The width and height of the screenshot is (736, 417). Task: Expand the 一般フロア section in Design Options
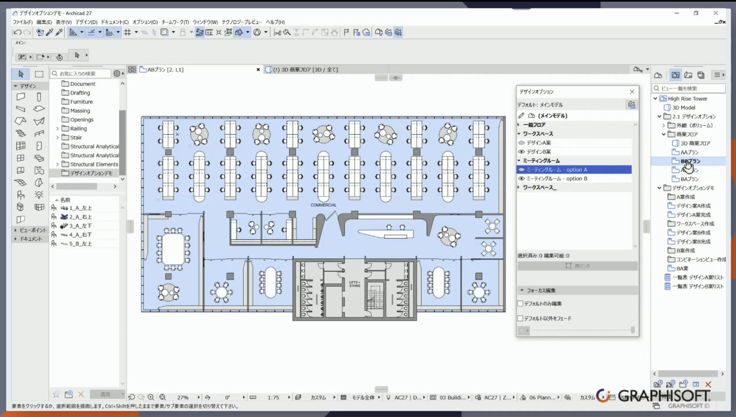point(519,125)
